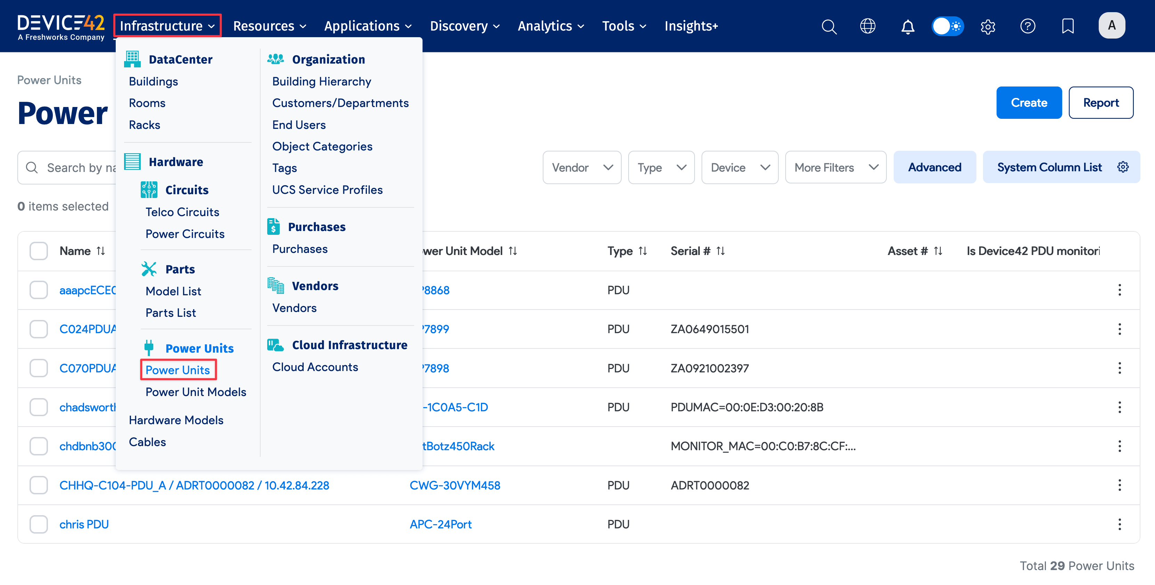
Task: Open notifications bell icon
Action: pyautogui.click(x=908, y=26)
